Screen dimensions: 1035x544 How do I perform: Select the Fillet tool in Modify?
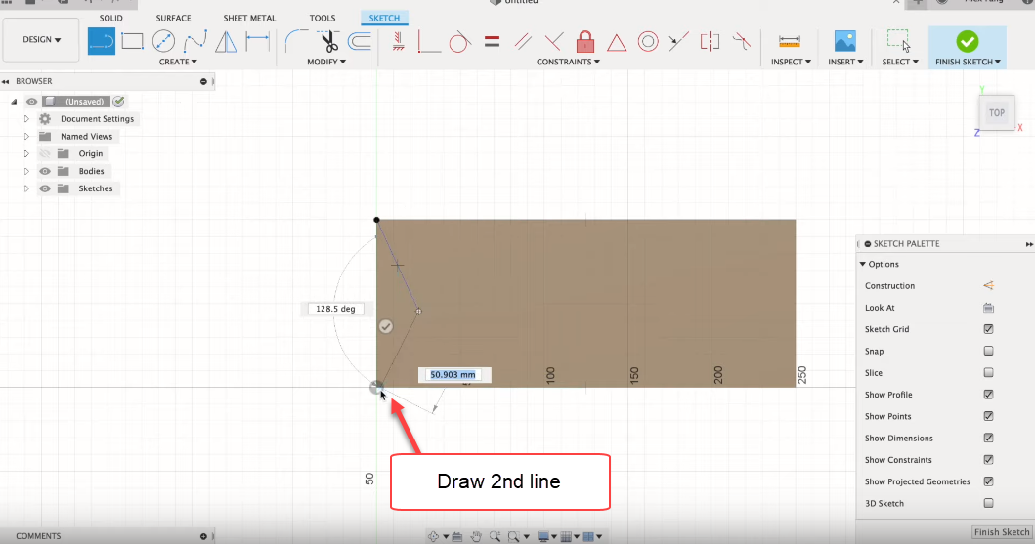click(x=296, y=42)
